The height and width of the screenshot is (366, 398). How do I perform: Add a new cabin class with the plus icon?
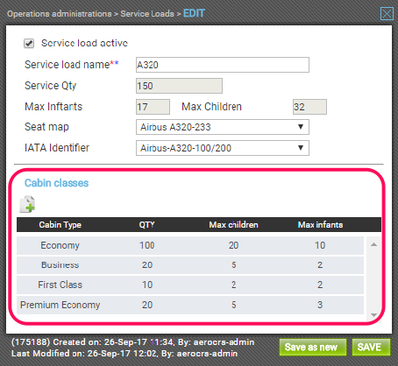click(x=27, y=204)
